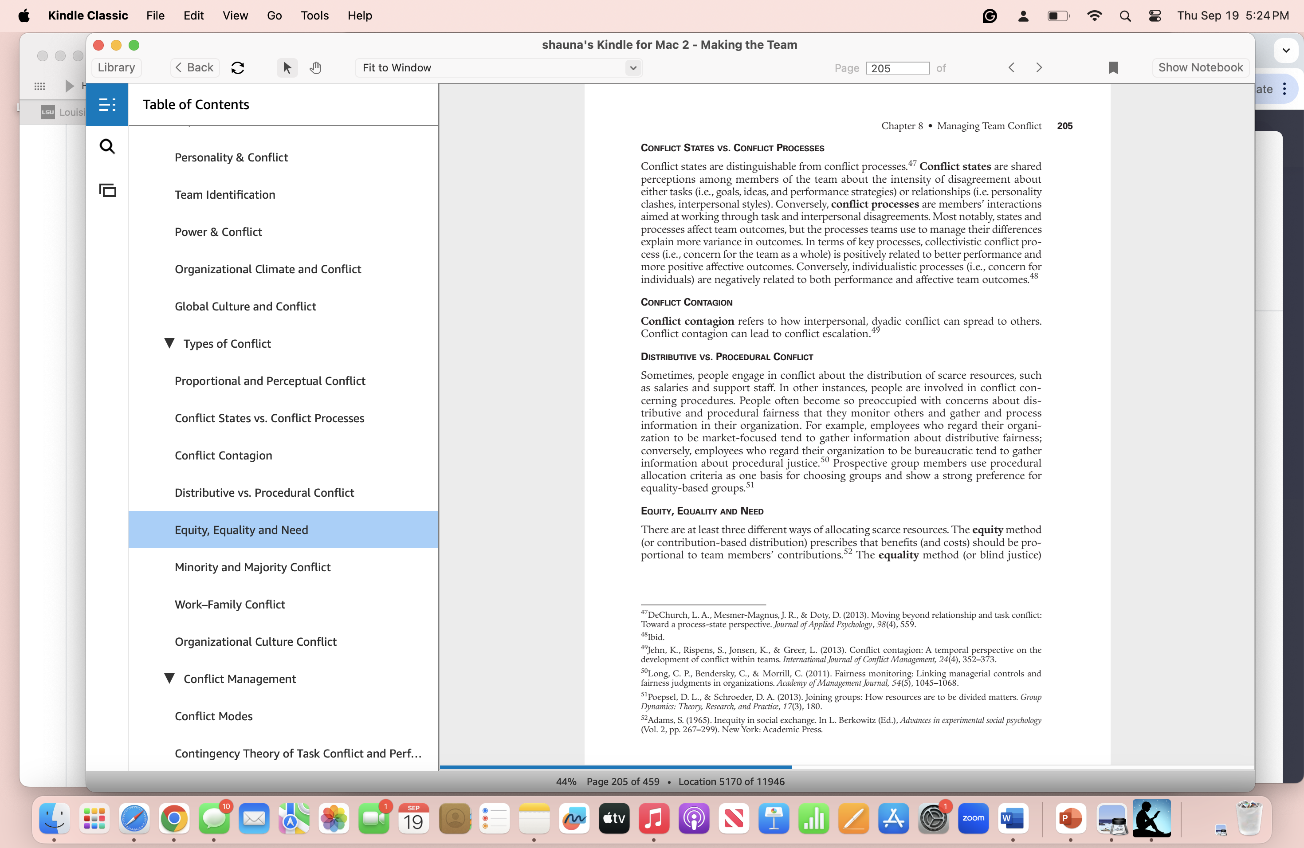Toggle the bookmark for this page
Image resolution: width=1304 pixels, height=848 pixels.
coord(1112,67)
